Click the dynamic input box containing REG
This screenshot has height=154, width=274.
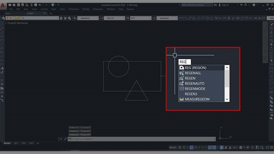[x=185, y=62]
